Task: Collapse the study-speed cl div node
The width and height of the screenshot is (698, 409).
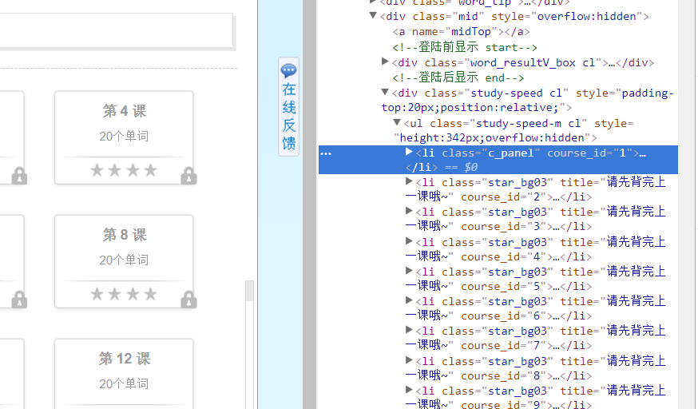Action: point(385,92)
